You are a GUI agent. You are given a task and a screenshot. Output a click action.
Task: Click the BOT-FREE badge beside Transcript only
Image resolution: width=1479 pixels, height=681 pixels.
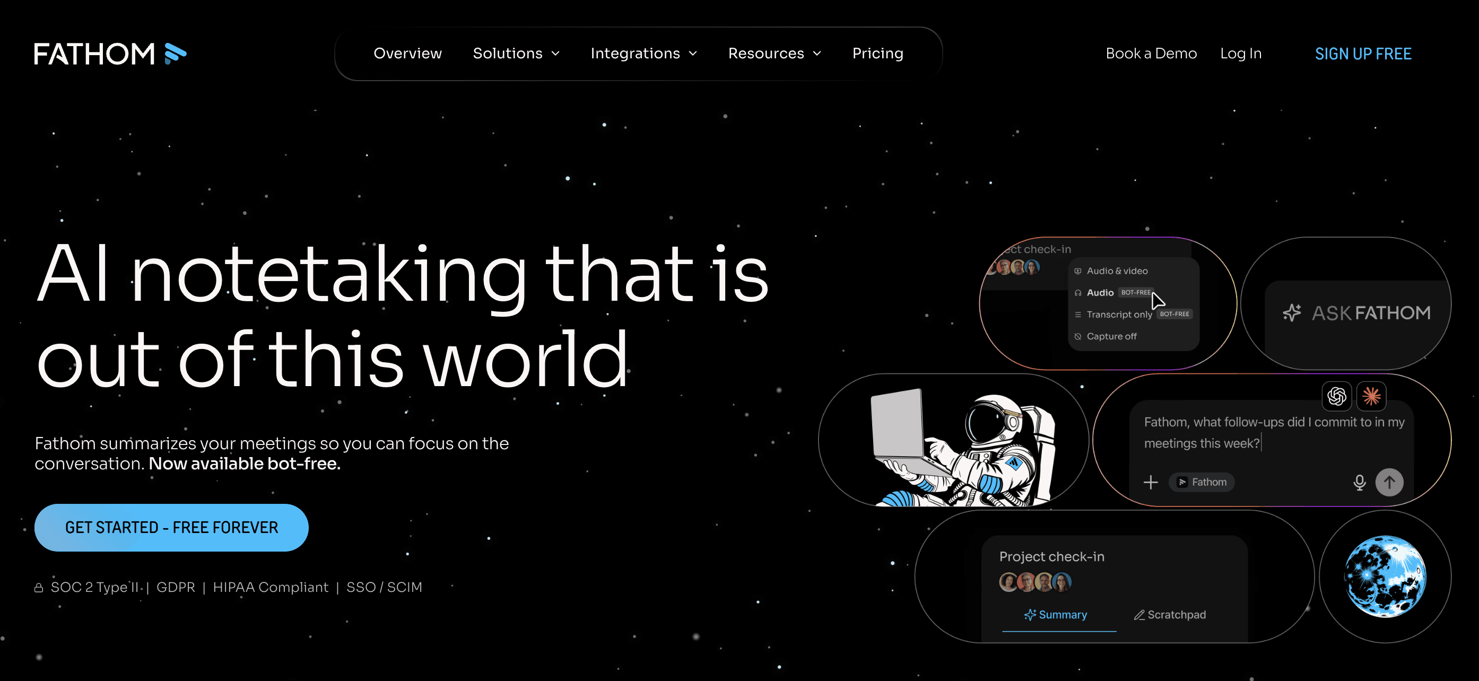tap(1174, 314)
